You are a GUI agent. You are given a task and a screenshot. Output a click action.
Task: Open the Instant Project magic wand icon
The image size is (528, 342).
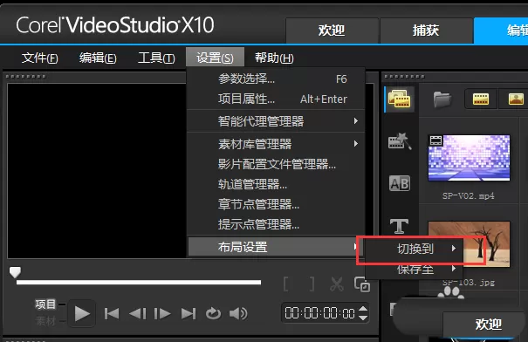pyautogui.click(x=400, y=141)
